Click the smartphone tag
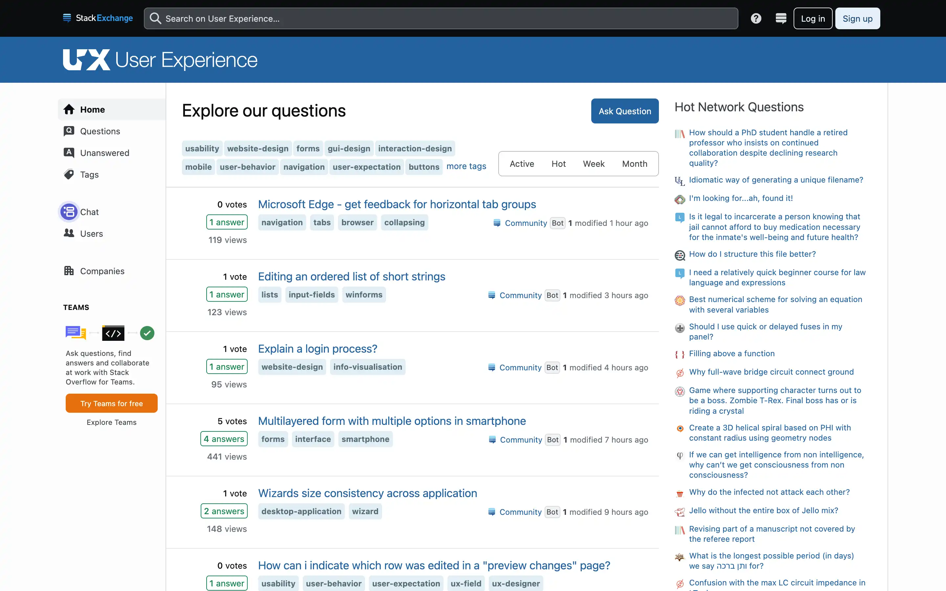This screenshot has width=946, height=591. (x=365, y=439)
